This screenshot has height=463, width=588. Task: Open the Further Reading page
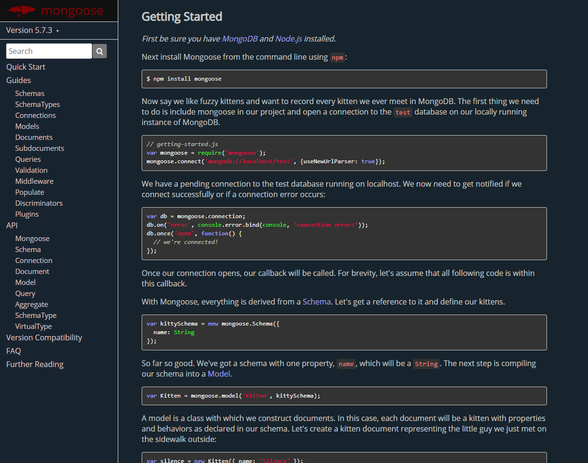tap(35, 364)
